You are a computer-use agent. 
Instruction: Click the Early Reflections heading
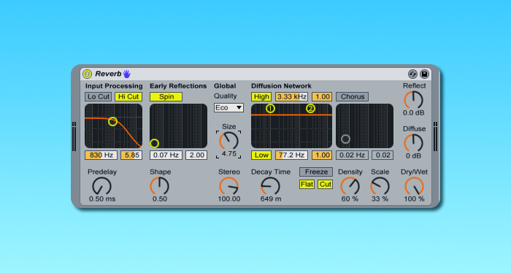[178, 86]
